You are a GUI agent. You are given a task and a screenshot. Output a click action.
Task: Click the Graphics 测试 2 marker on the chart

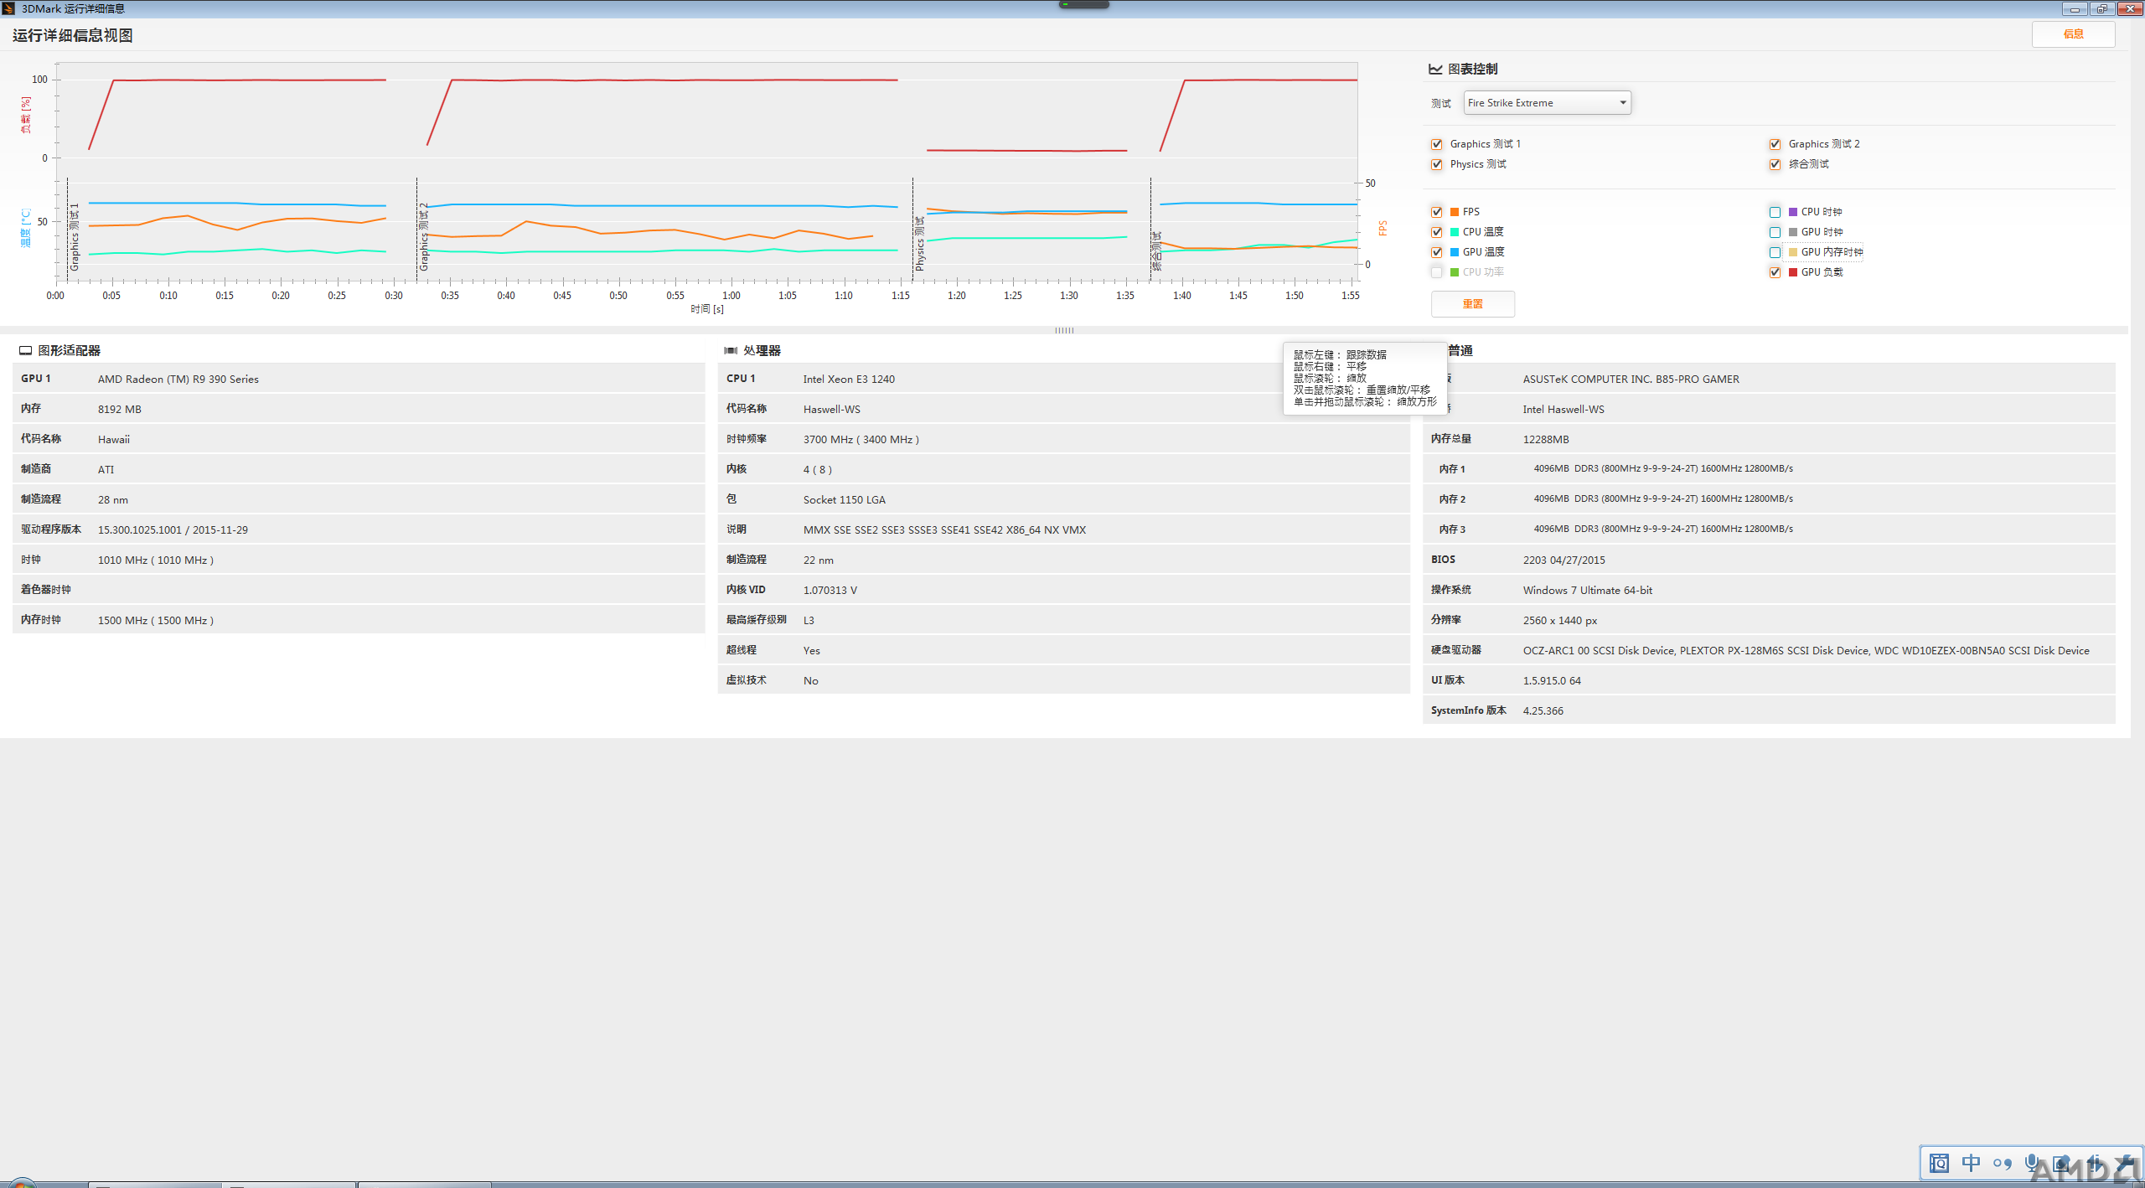tap(424, 237)
